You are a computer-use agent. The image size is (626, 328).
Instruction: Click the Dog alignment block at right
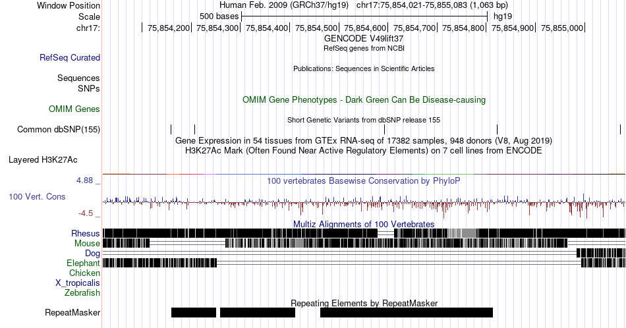coord(601,253)
